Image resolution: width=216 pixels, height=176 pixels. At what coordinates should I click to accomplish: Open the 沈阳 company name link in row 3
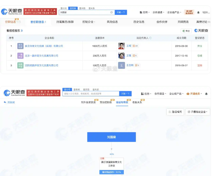pos(42,65)
